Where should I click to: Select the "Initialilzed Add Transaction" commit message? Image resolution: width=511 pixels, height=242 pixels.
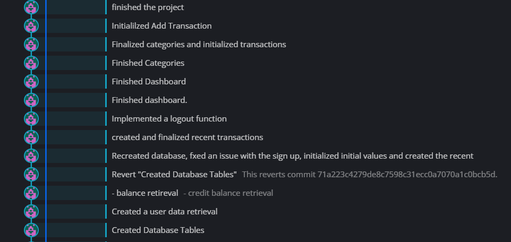pyautogui.click(x=161, y=26)
